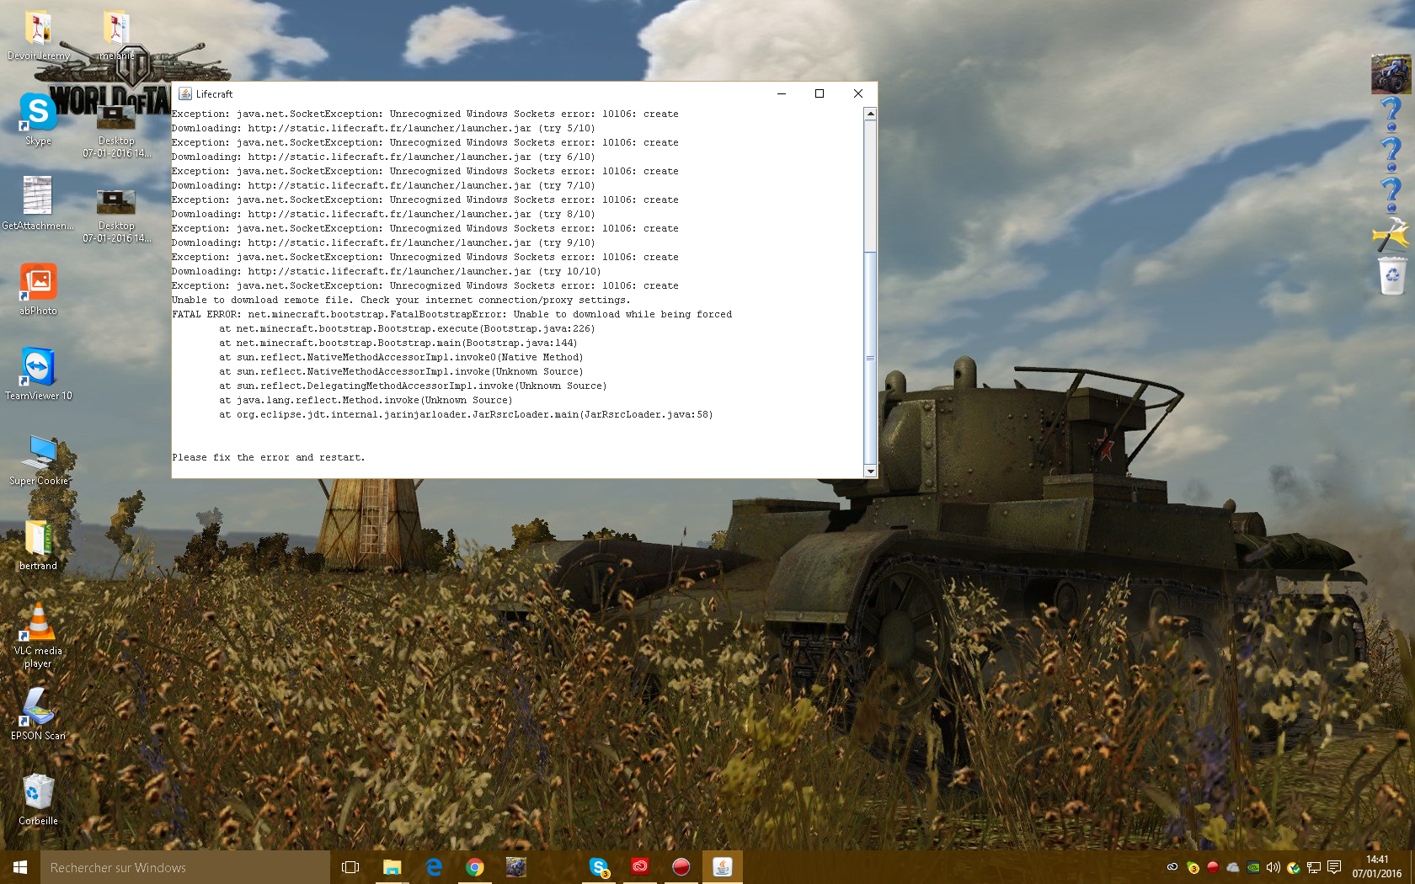This screenshot has width=1415, height=884.
Task: Open the Action Center notifications icon
Action: pyautogui.click(x=1334, y=867)
